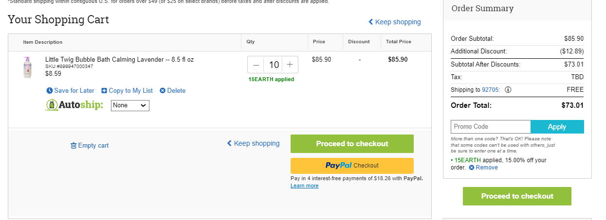Click the Little Twig product thumbnail

coord(27,67)
